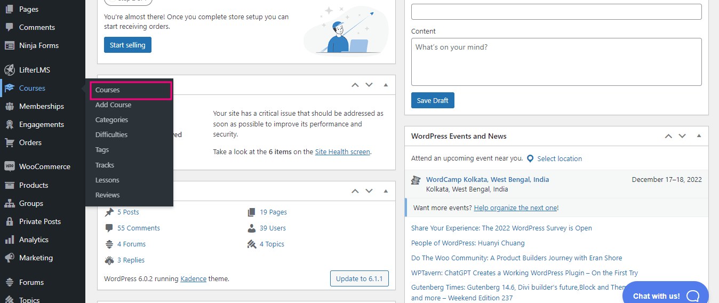Move WordPress Events and News panel up
Viewport: 719px width, 303px height.
coord(668,136)
